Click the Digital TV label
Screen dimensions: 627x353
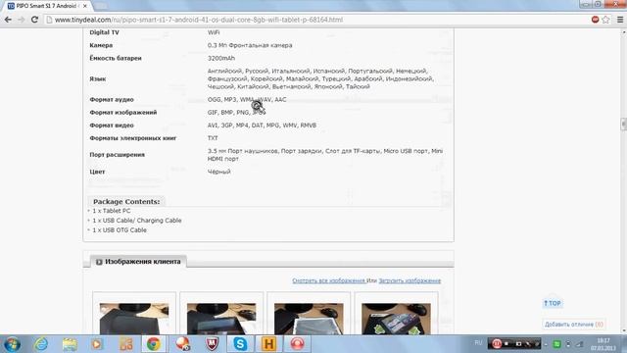(x=105, y=32)
